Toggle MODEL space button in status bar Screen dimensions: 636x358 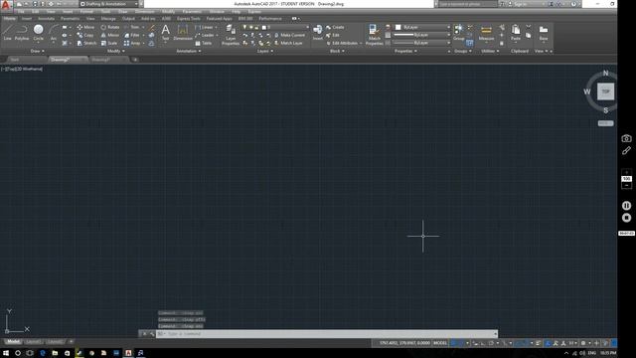pos(440,343)
